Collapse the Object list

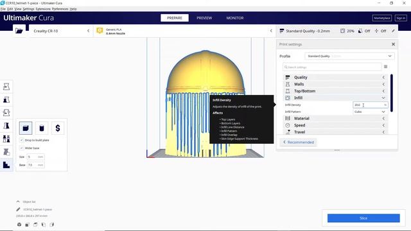pyautogui.click(x=18, y=201)
